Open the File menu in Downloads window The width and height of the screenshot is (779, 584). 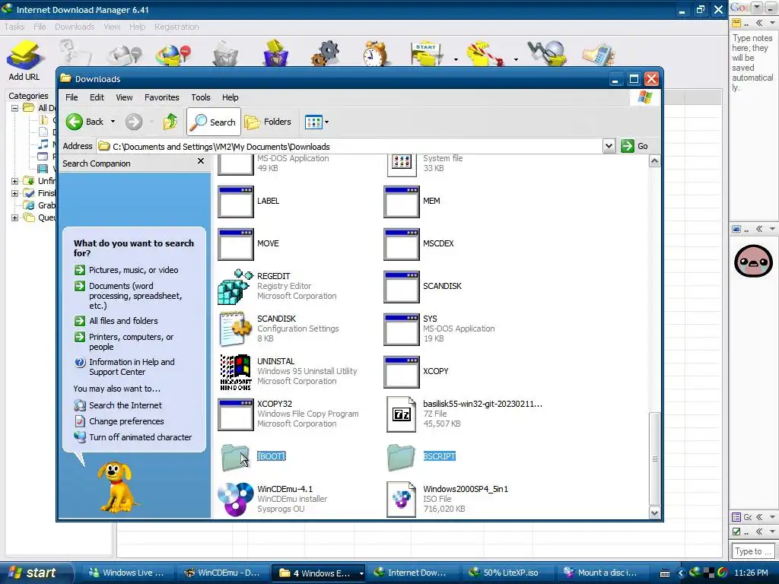click(72, 97)
